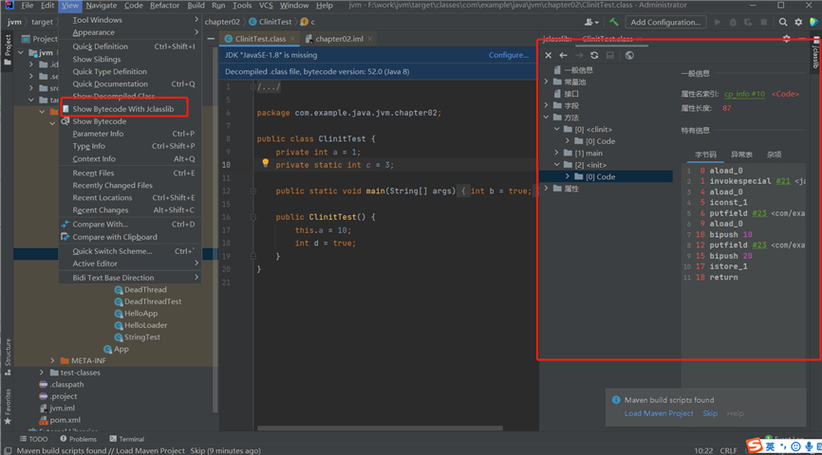The width and height of the screenshot is (822, 455).
Task: Close the chapter02.iml editor tab
Action: click(x=370, y=39)
